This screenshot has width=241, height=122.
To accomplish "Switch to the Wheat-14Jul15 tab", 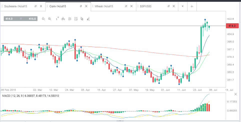I will pyautogui.click(x=104, y=6).
